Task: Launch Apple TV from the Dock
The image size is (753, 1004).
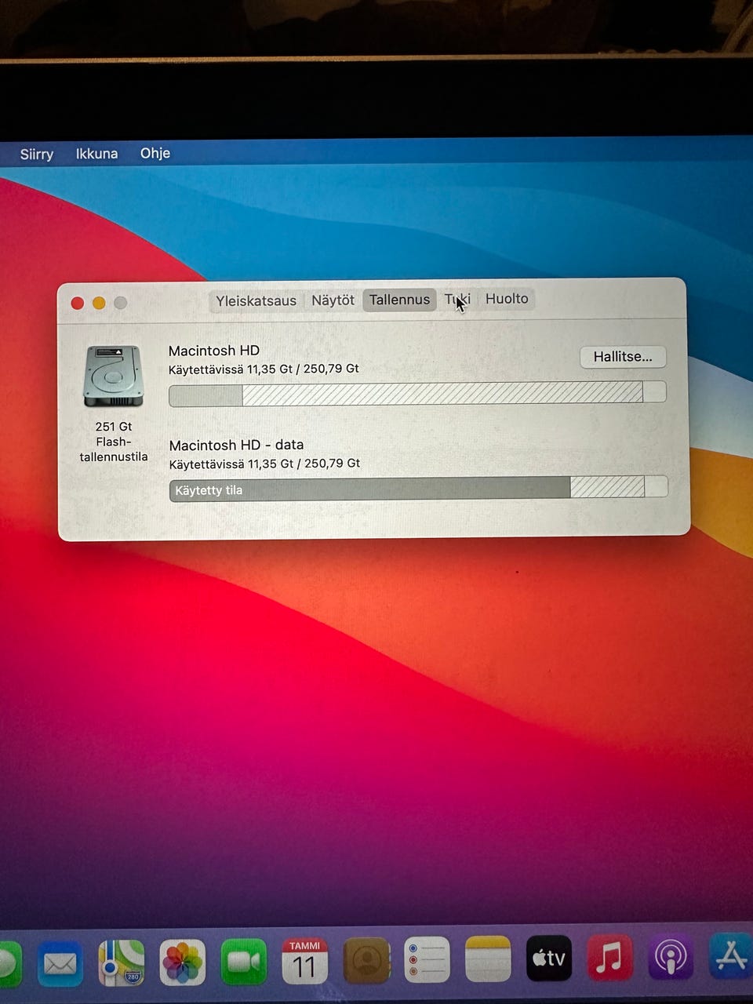Action: 549,958
